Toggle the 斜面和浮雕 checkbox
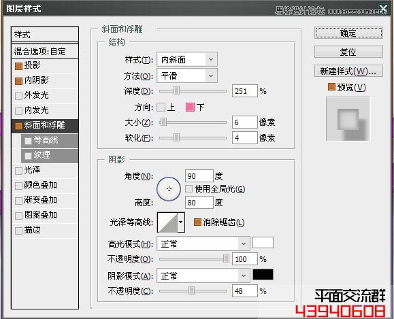This screenshot has width=394, height=319. coord(18,126)
